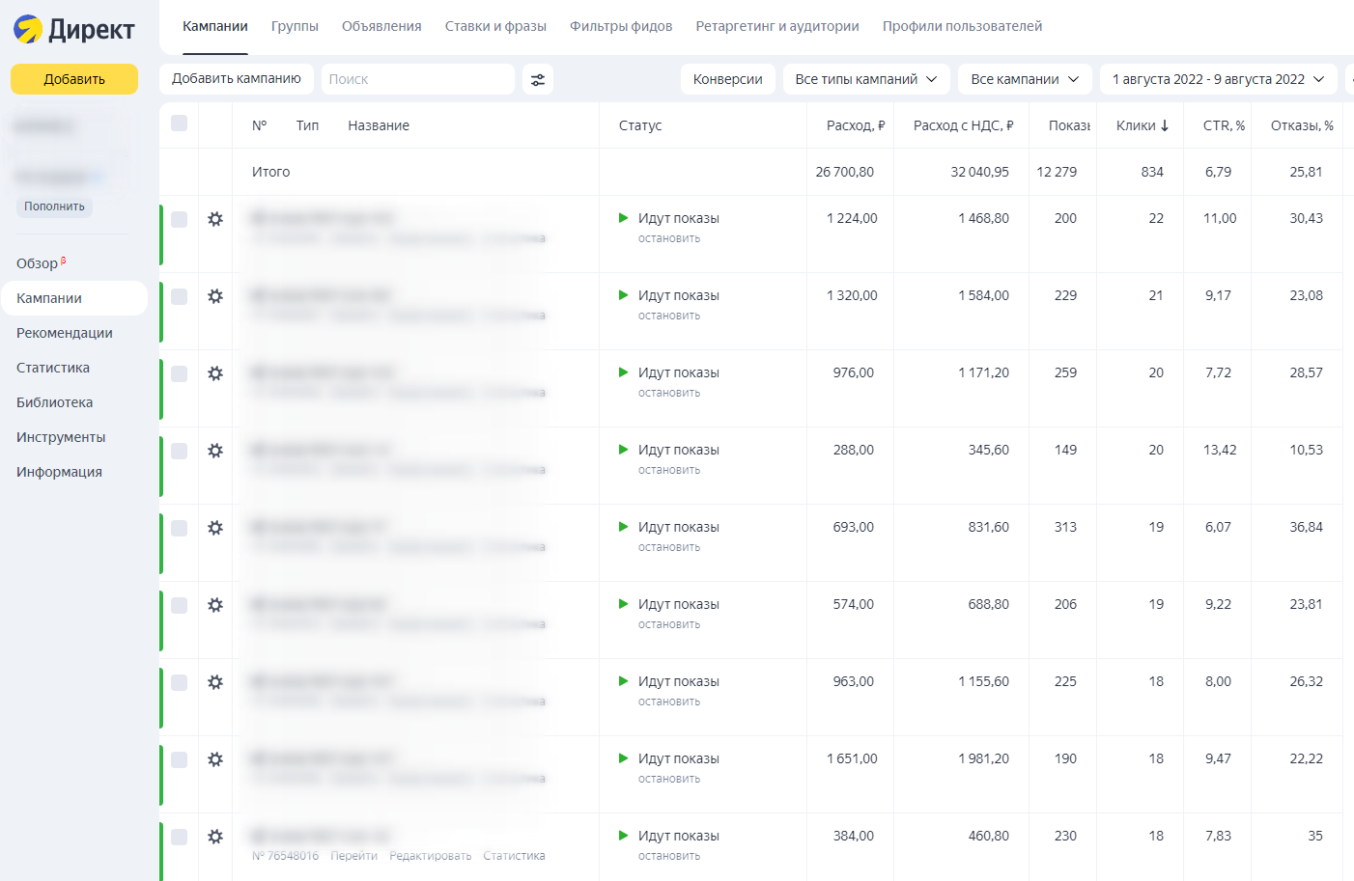Click the sort arrow beside Клики column
The width and height of the screenshot is (1354, 881).
[1165, 125]
